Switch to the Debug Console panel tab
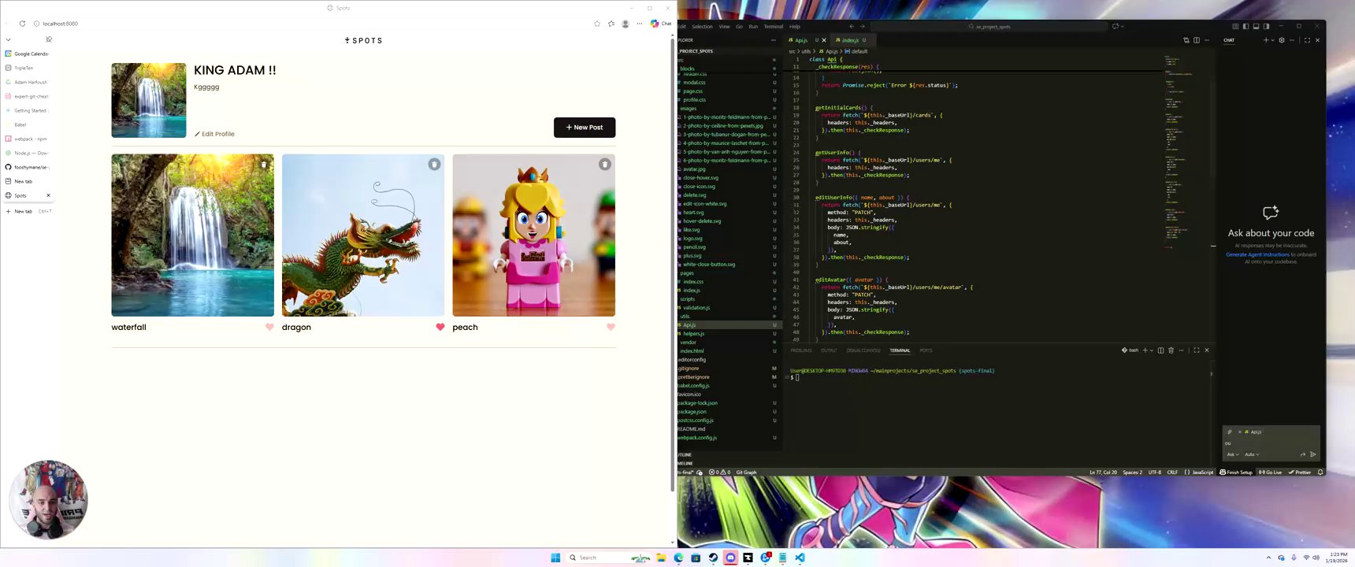The height and width of the screenshot is (567, 1355). click(863, 350)
